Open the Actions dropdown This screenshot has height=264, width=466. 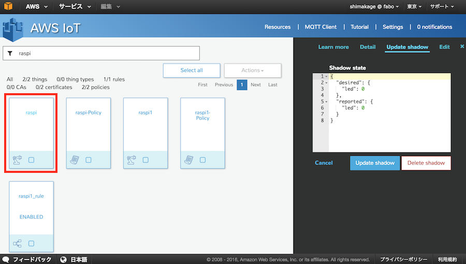click(x=252, y=70)
